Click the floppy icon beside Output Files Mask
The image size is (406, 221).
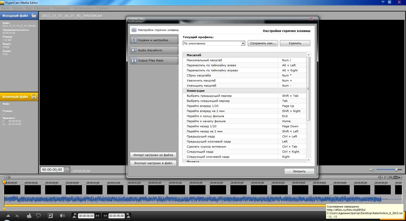(x=134, y=60)
